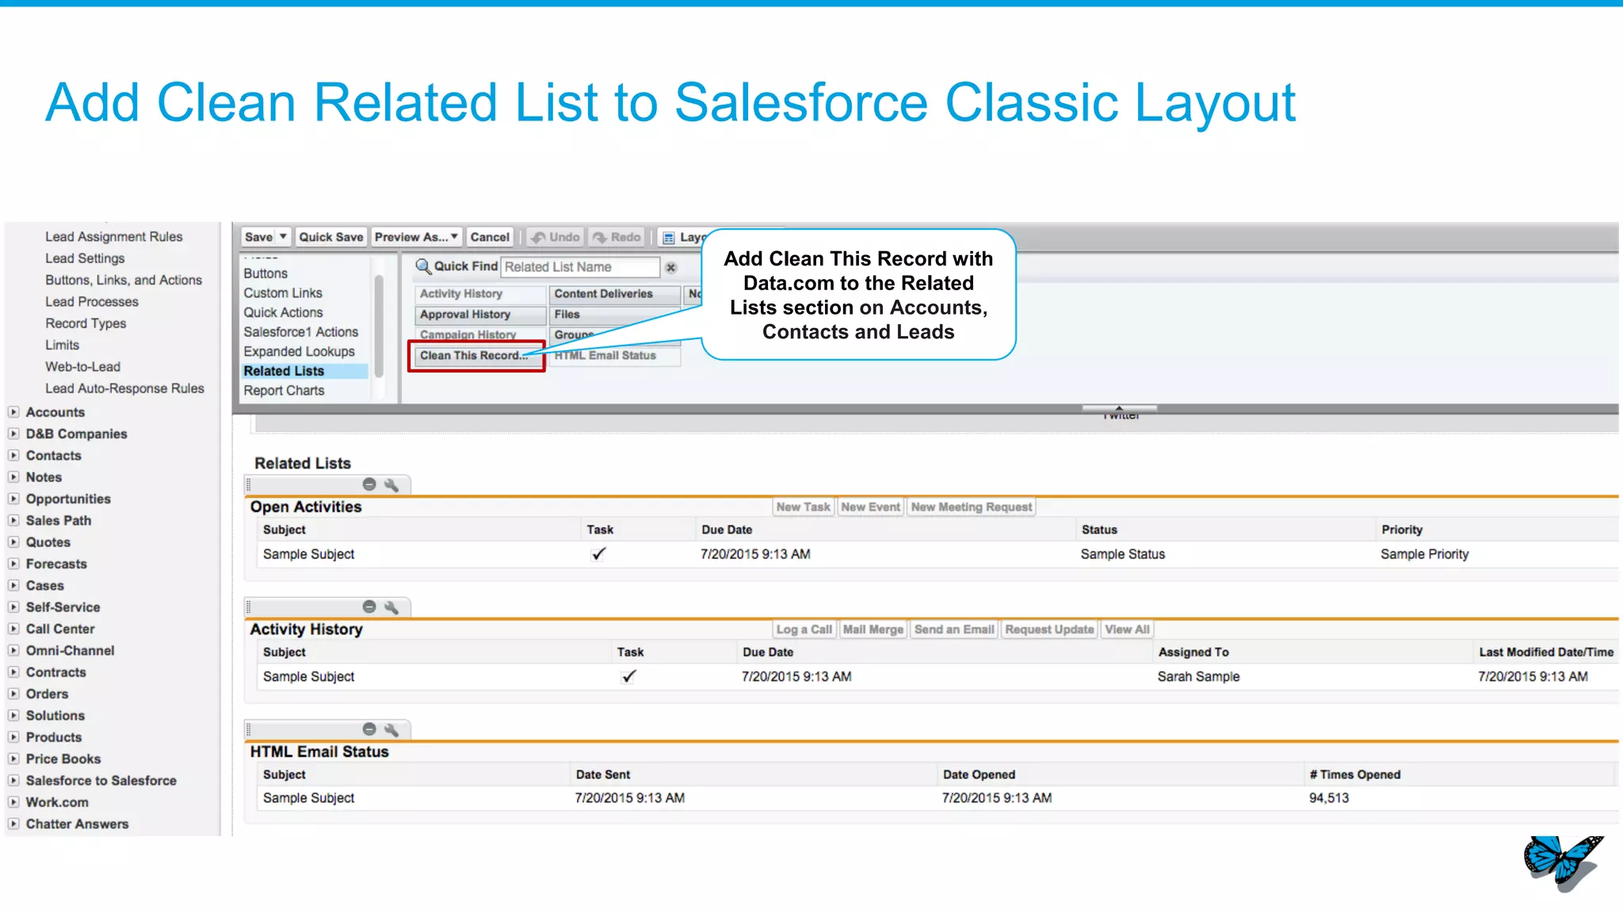Select Report Charts palette category
Viewport: 1623px width, 913px height.
coord(284,391)
